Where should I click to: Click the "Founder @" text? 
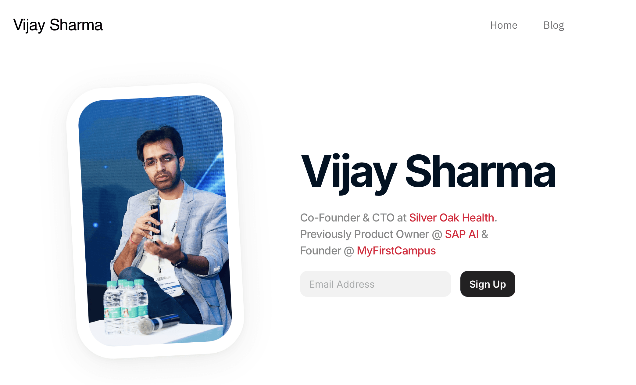tap(327, 251)
